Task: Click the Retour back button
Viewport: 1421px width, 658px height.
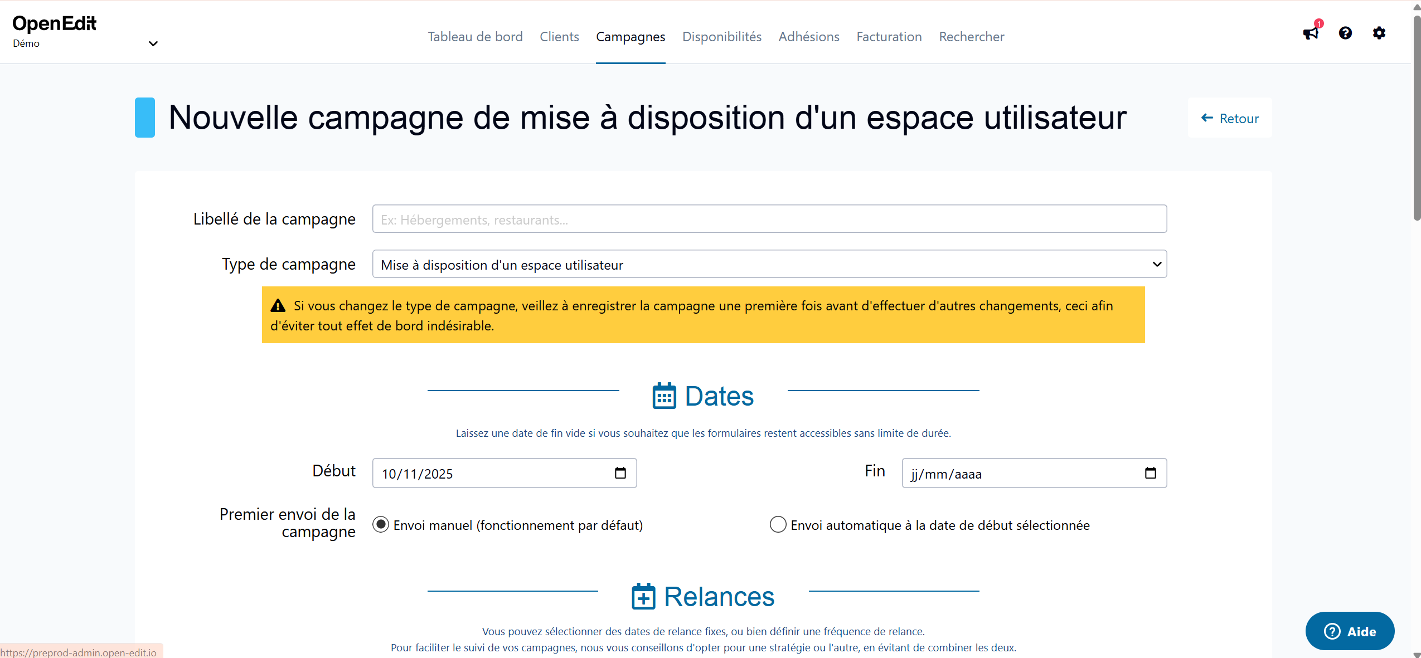Action: tap(1230, 118)
